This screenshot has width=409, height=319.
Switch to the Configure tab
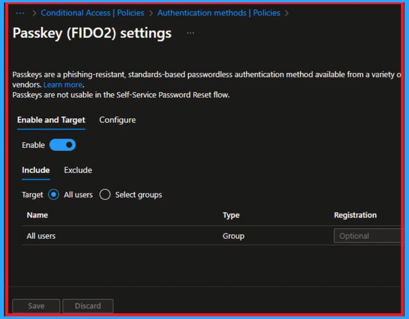[117, 120]
